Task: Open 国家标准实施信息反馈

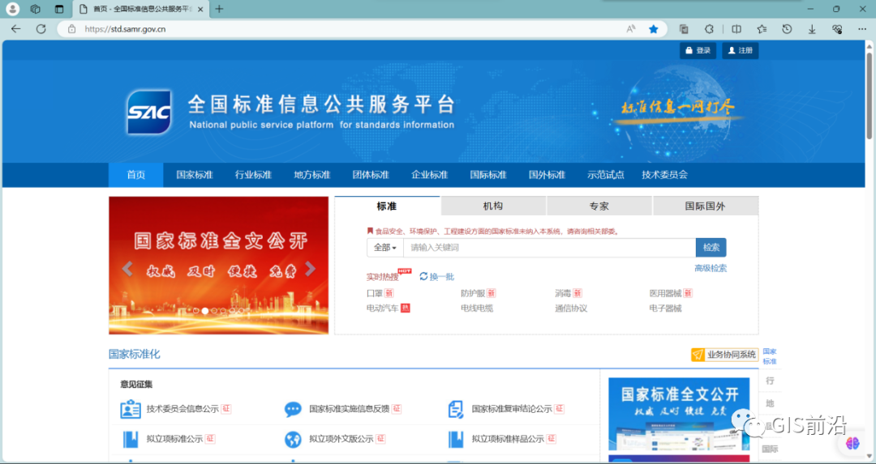Action: tap(349, 409)
